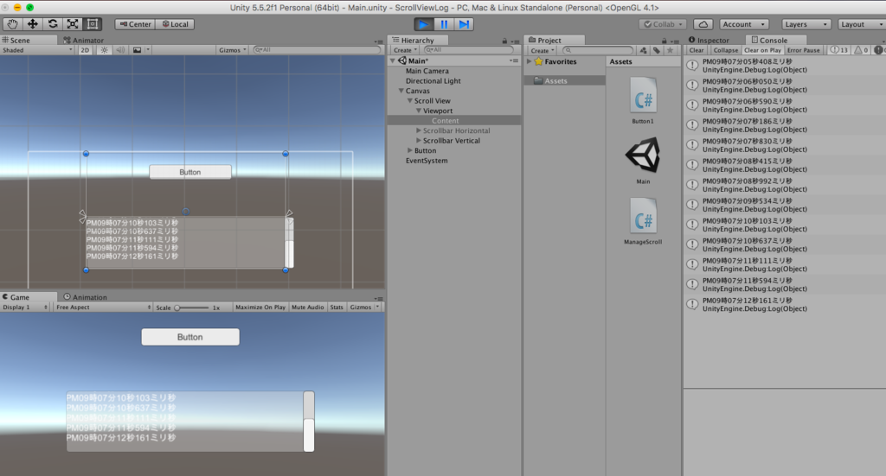886x476 pixels.
Task: Pause the running game
Action: 444,24
